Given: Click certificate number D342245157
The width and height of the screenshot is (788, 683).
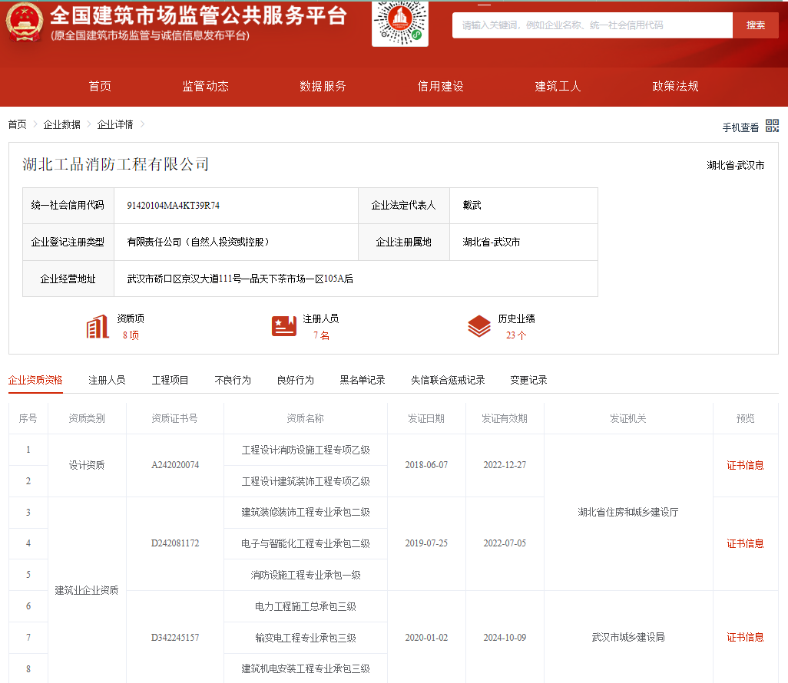Looking at the screenshot, I should (x=175, y=638).
